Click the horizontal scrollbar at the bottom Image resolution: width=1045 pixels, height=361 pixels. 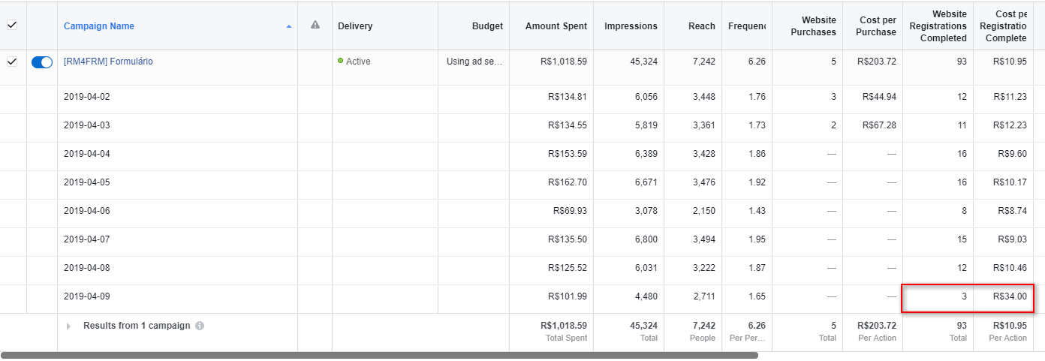coord(379,355)
